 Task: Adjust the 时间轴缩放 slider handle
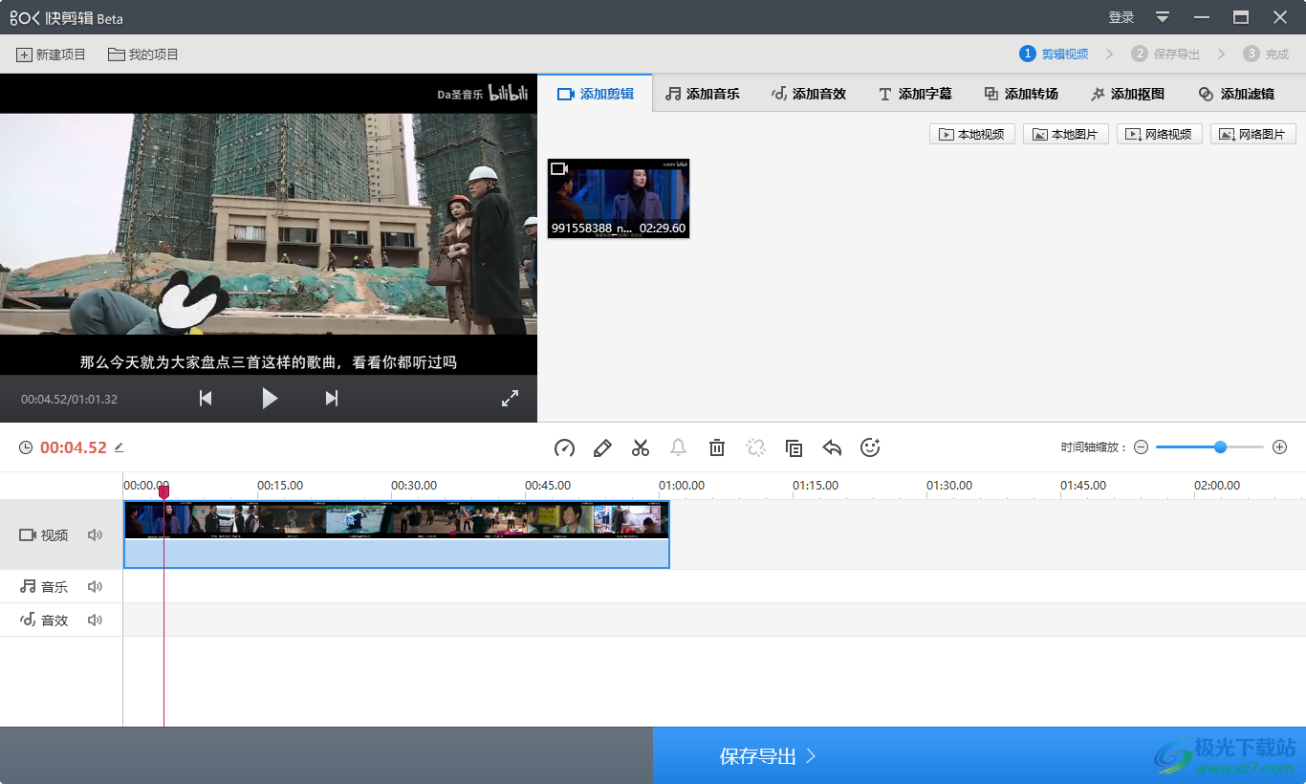(1220, 446)
